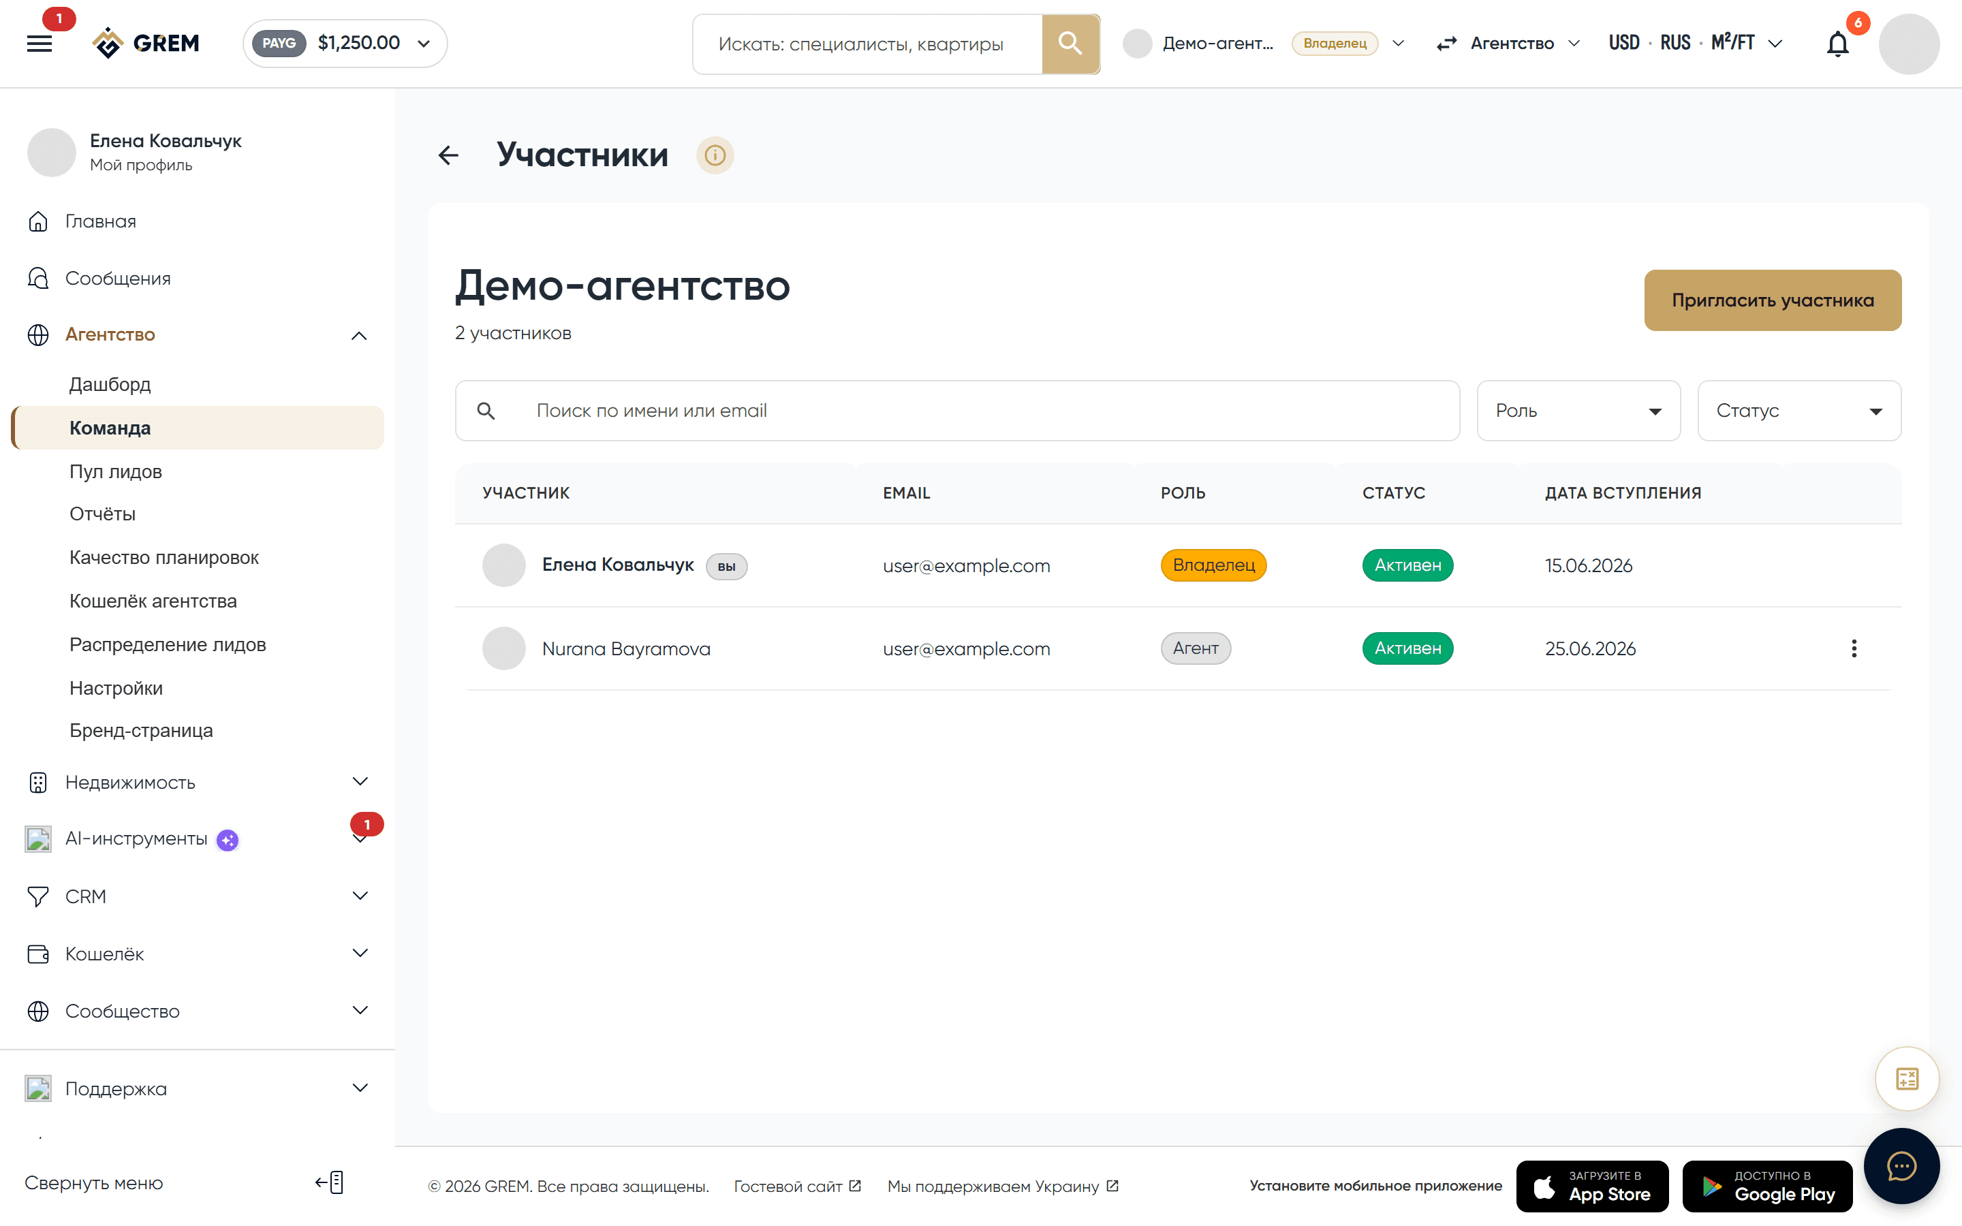1962x1226 pixels.
Task: Click the collapse menu icon
Action: 330,1182
